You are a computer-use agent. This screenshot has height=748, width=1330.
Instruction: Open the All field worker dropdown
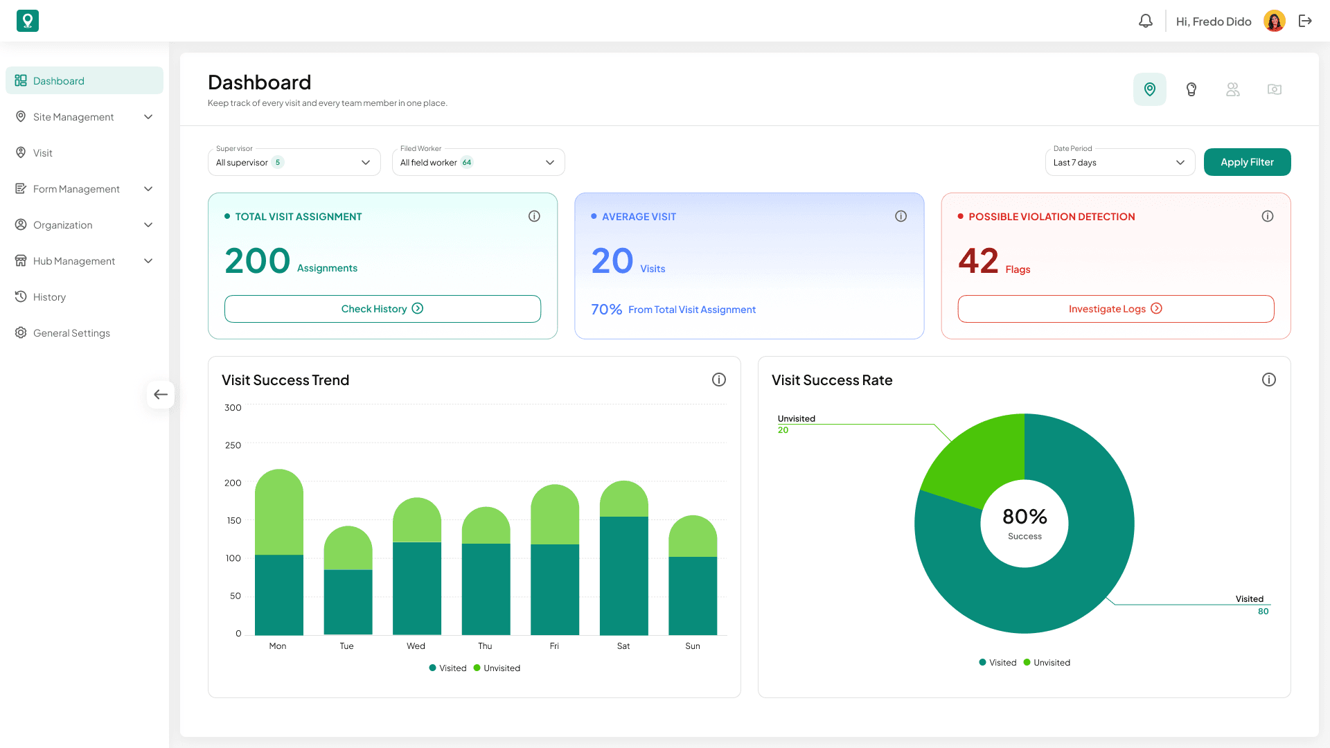click(x=479, y=162)
